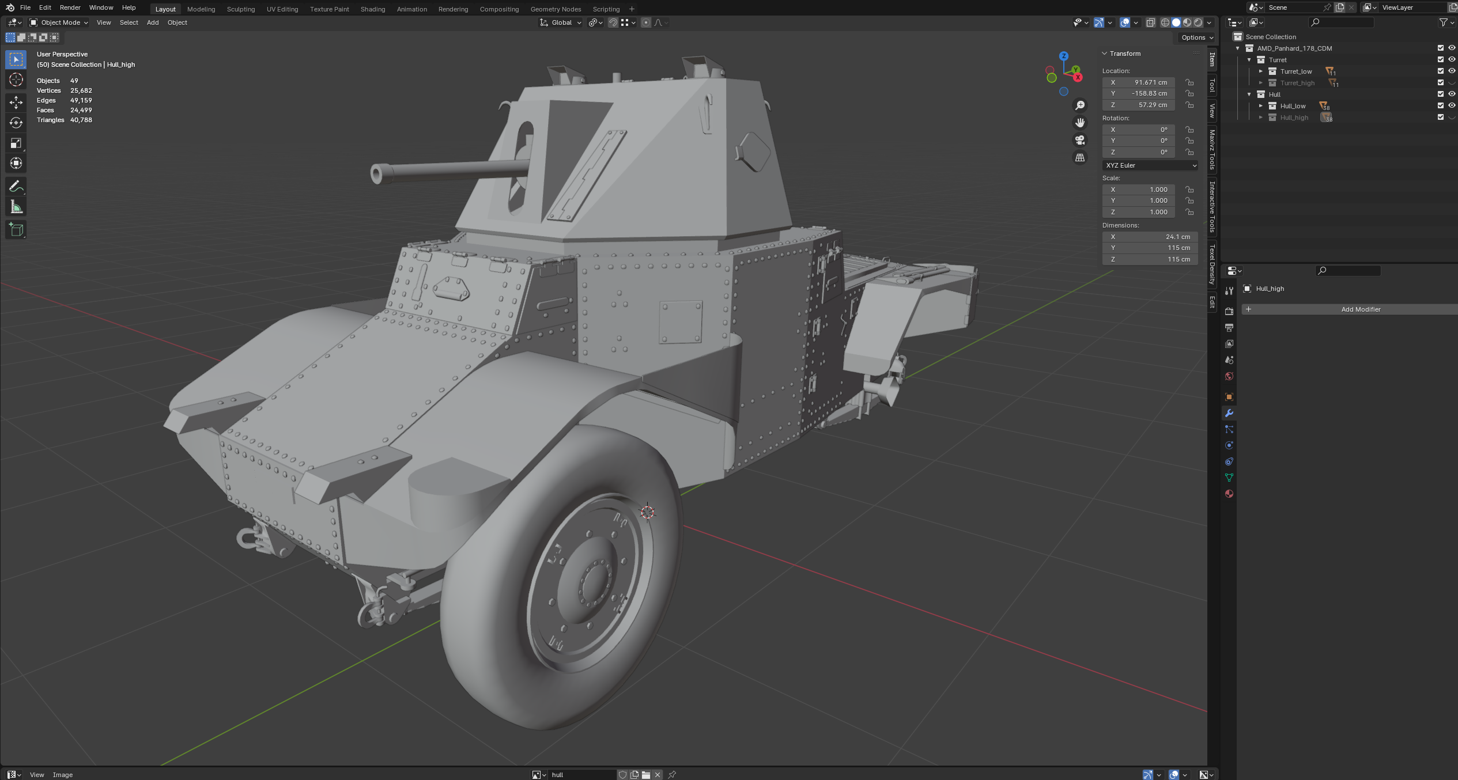Switch to the Shading workspace tab
The image size is (1458, 780).
[x=373, y=9]
